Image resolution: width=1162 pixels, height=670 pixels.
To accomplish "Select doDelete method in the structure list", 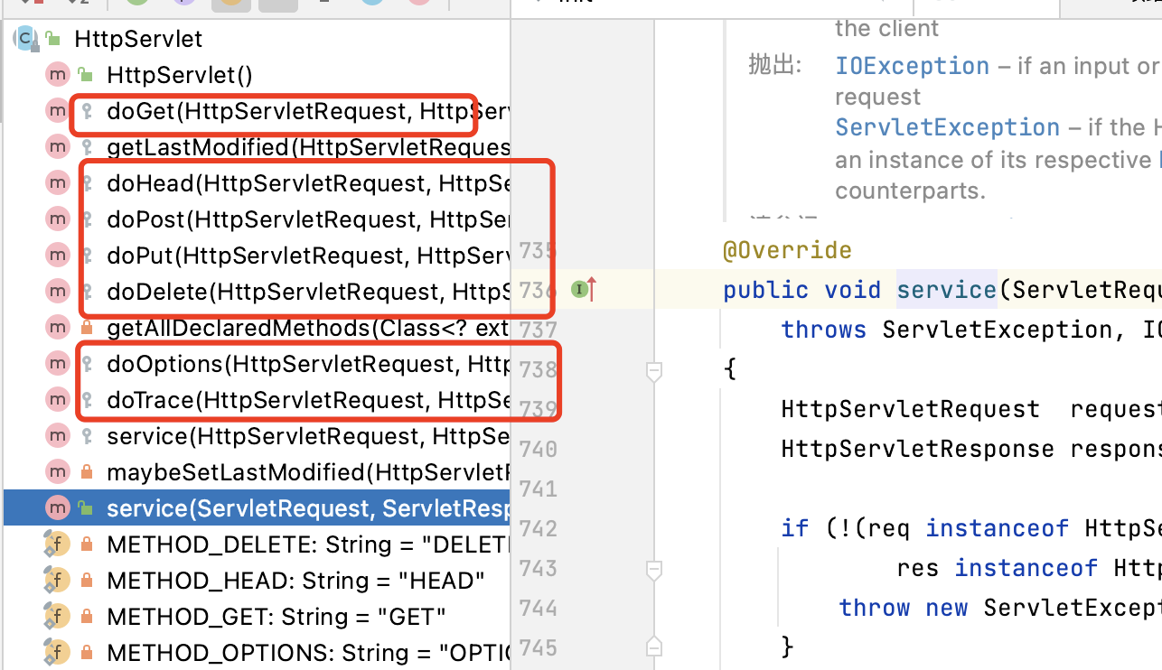I will click(x=307, y=292).
